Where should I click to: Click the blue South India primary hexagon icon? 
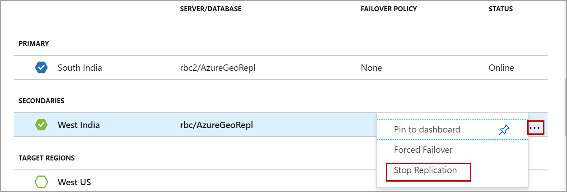coord(42,68)
